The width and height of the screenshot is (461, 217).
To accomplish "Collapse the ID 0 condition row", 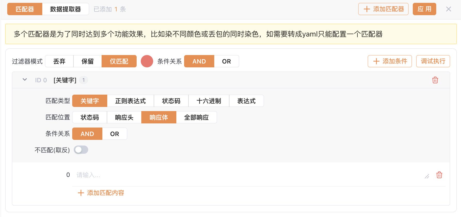I will click(x=25, y=80).
